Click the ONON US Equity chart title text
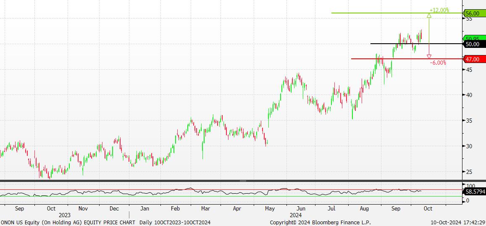The height and width of the screenshot is (226, 486). 68,222
